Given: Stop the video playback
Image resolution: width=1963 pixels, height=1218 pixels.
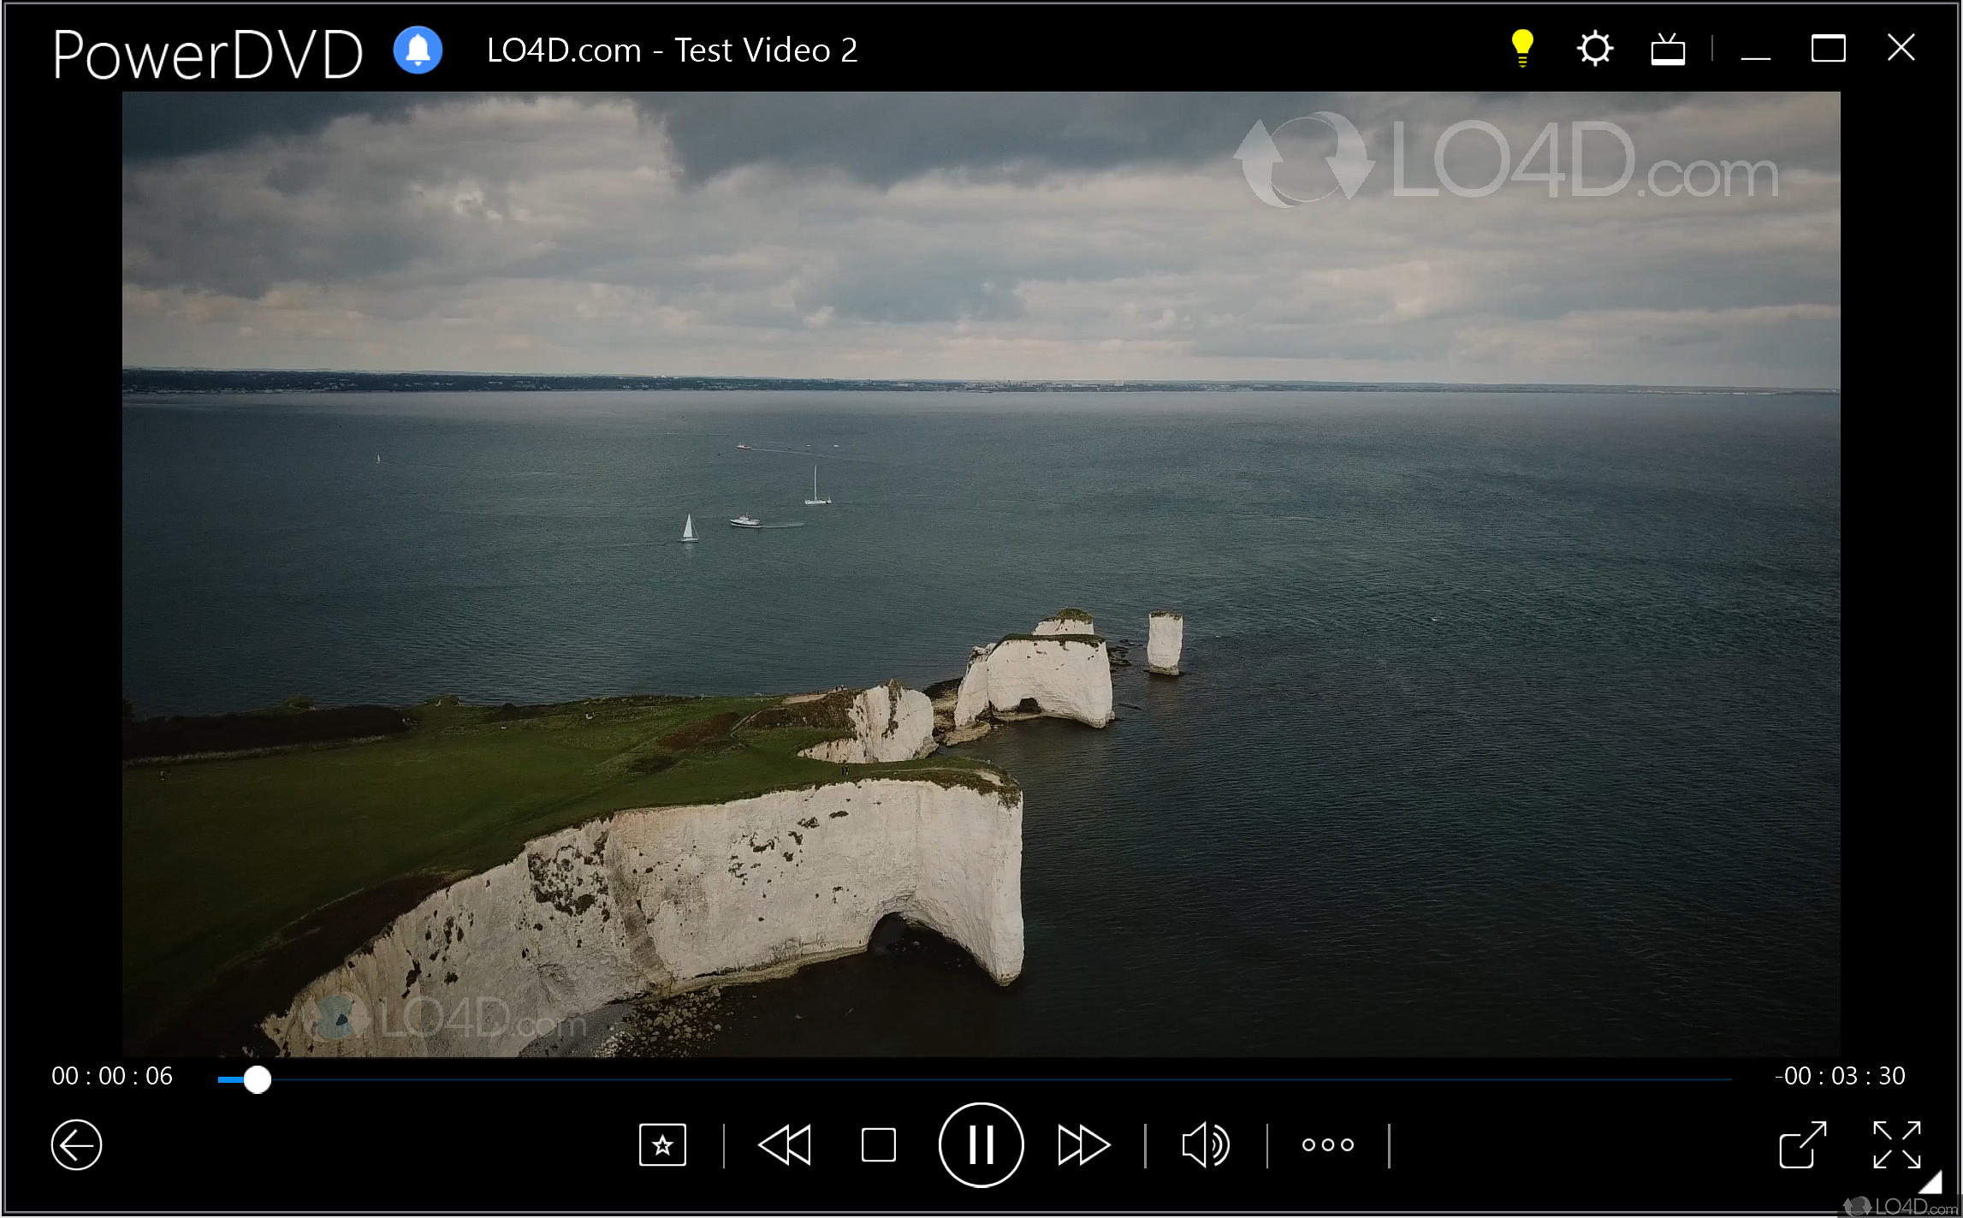Looking at the screenshot, I should [x=878, y=1144].
